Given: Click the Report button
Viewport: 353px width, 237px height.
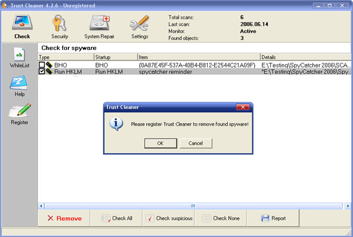Looking at the screenshot, I should (x=273, y=218).
